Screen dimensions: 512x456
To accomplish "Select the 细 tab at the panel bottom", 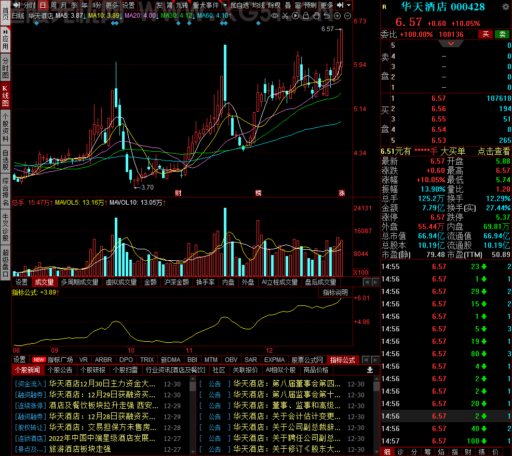I will [387, 452].
